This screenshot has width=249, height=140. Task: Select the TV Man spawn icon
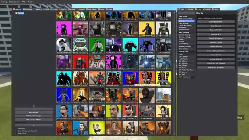pyautogui.click(x=113, y=29)
